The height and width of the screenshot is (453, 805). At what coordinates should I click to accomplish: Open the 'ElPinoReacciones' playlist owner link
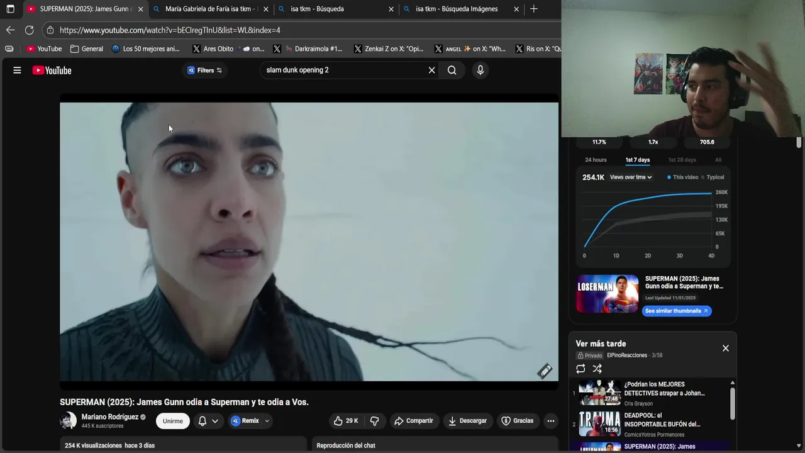pyautogui.click(x=626, y=355)
